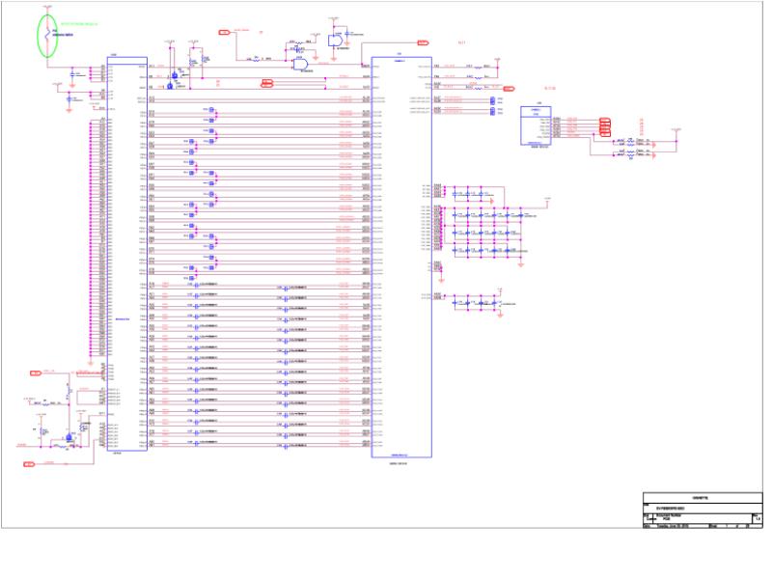Image resolution: width=772 pixels, height=579 pixels.
Task: Click the red port right of the right IC's top pins
Action: click(510, 89)
